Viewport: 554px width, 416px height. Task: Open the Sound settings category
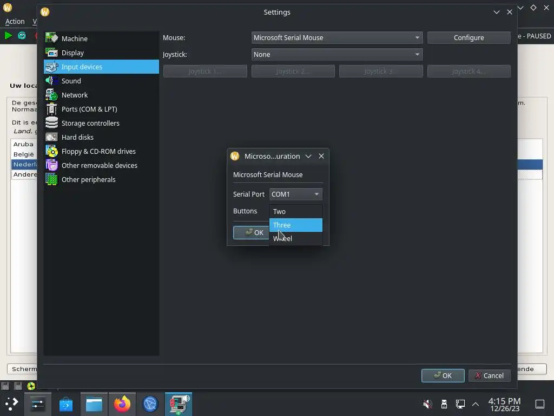pos(101,81)
